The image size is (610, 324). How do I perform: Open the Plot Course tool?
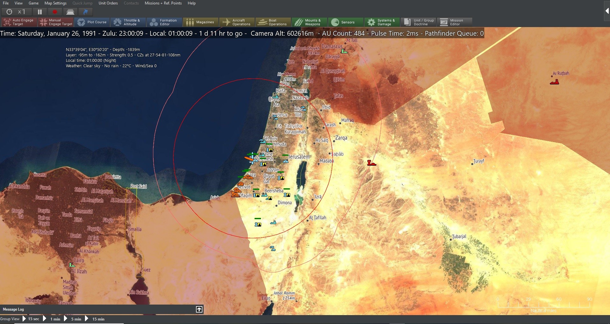[92, 22]
